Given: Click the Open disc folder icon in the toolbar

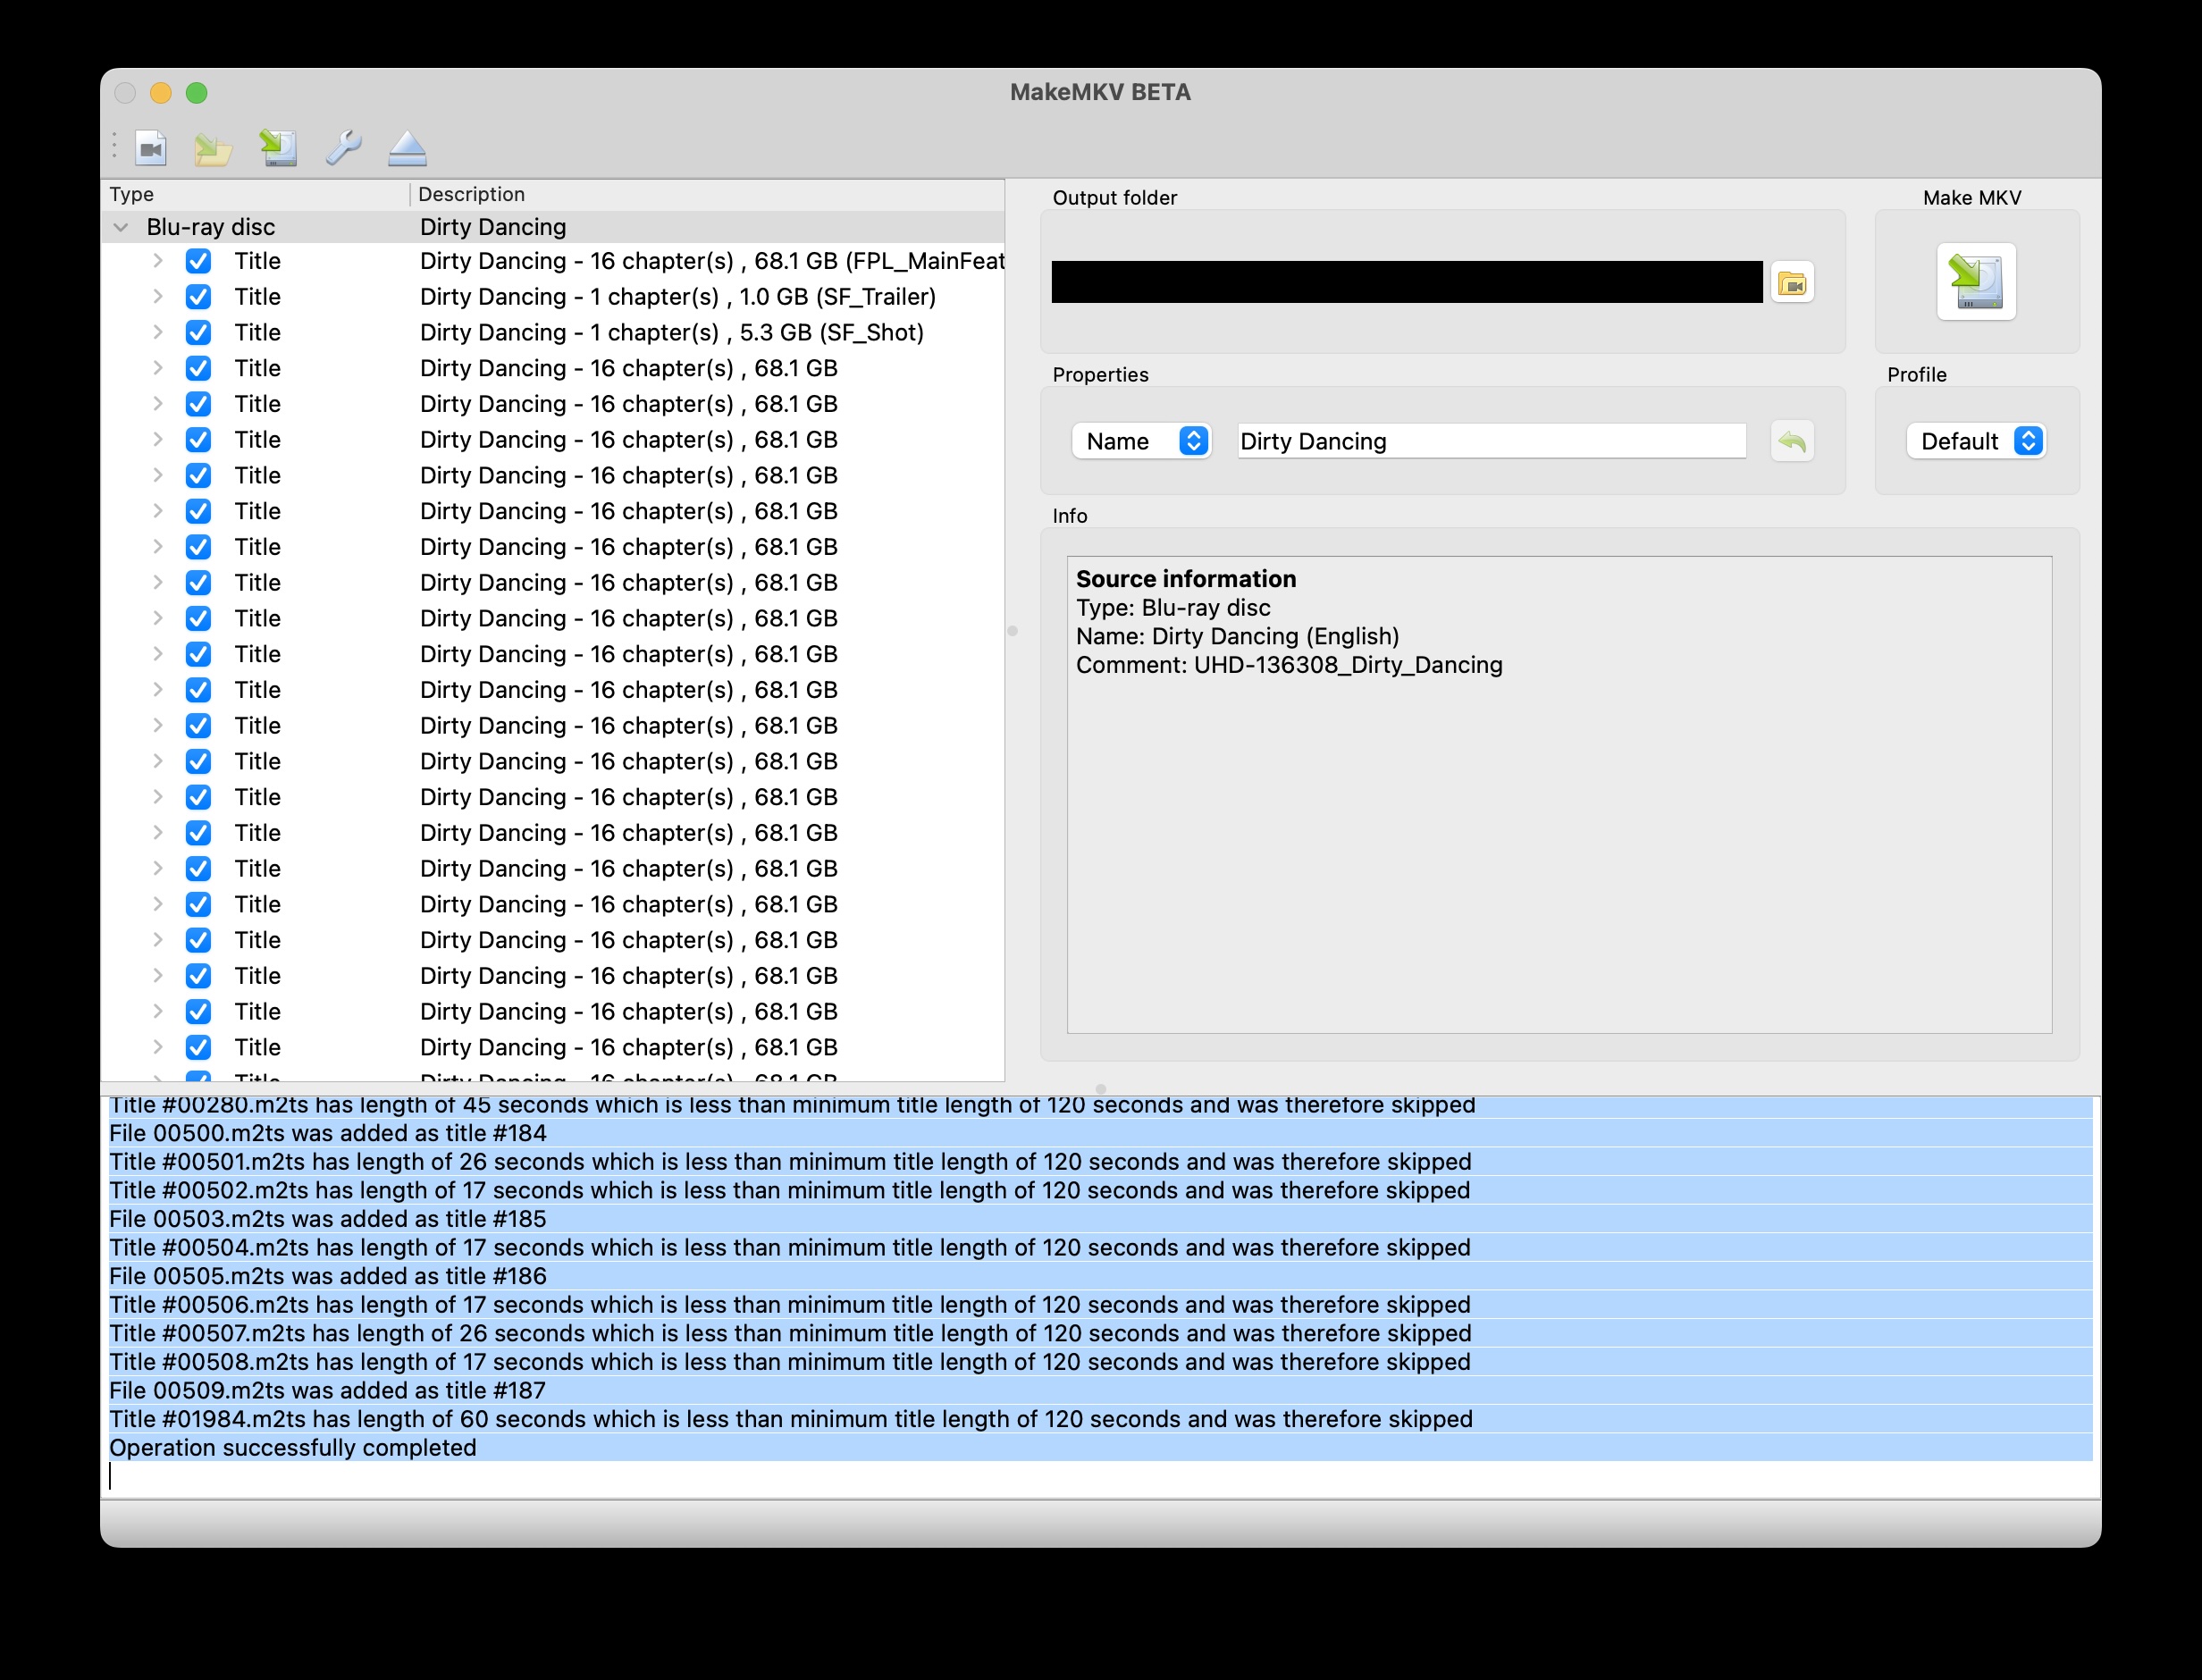Looking at the screenshot, I should (213, 149).
